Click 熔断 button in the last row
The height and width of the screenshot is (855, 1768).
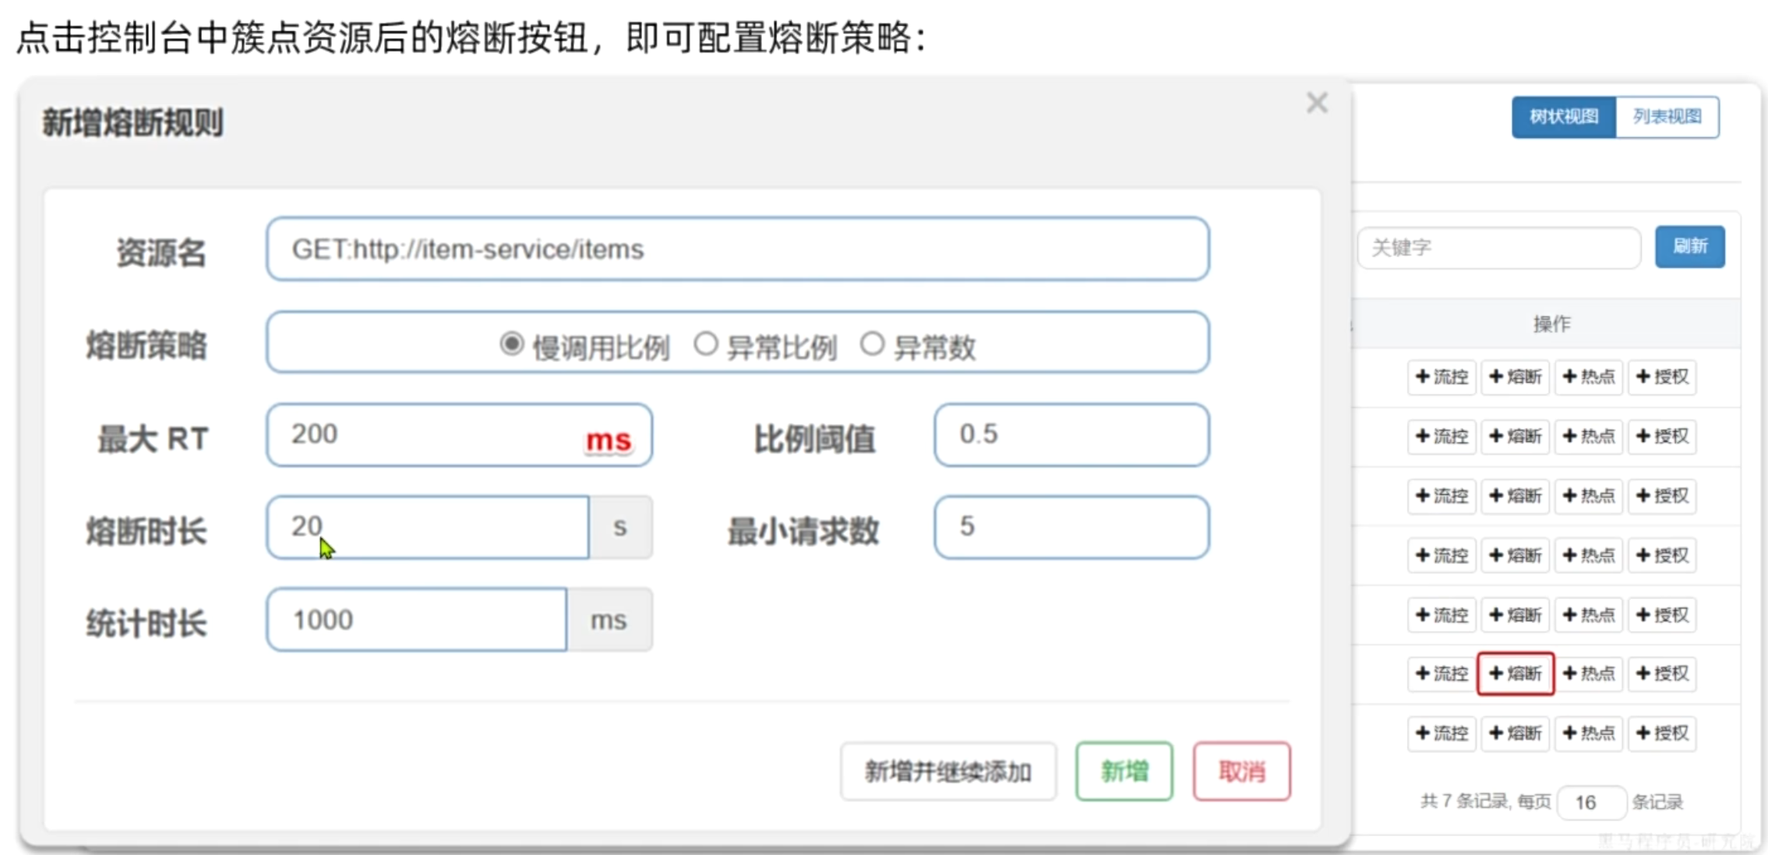(x=1516, y=733)
